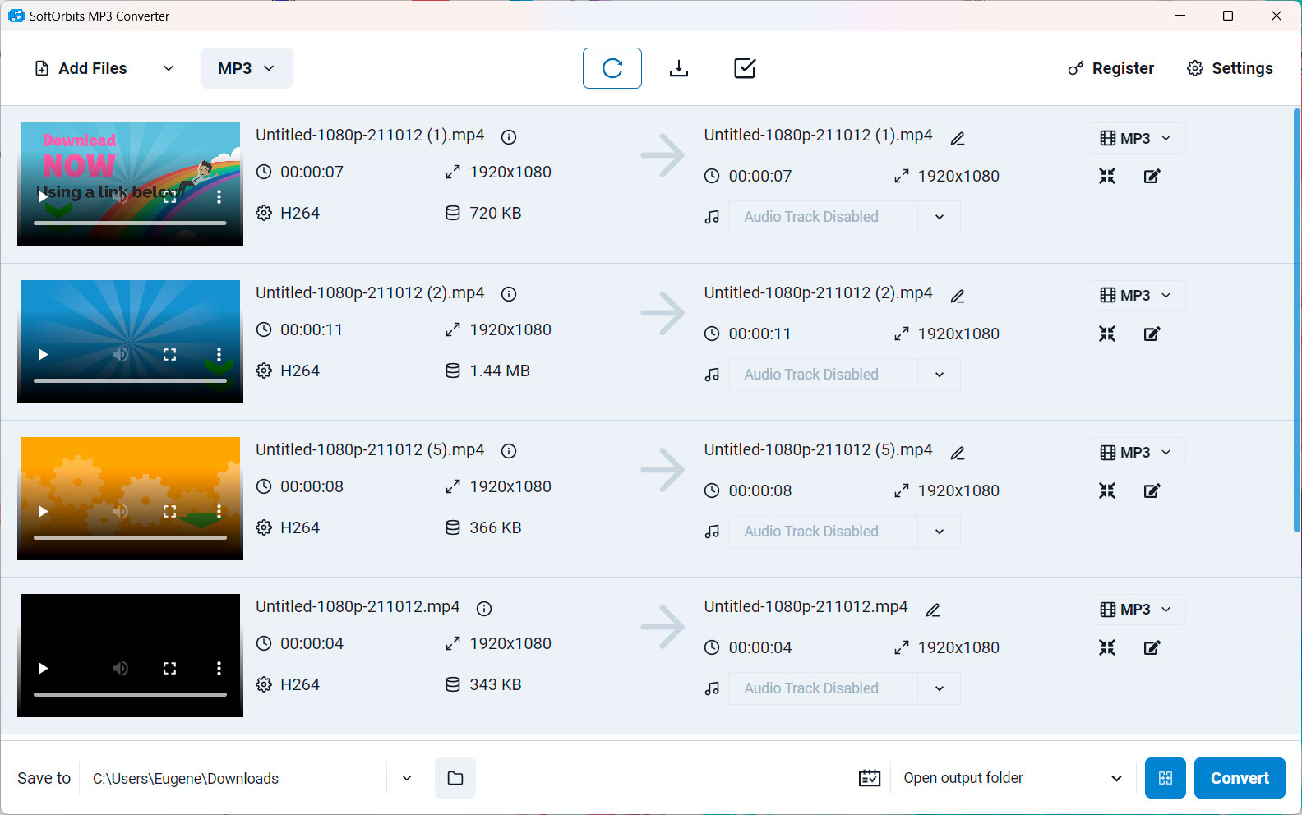Viewport: 1302px width, 815px height.
Task: Open the edit icon for Untitled-1080p-211012 (5).mp4 output
Action: point(1152,491)
